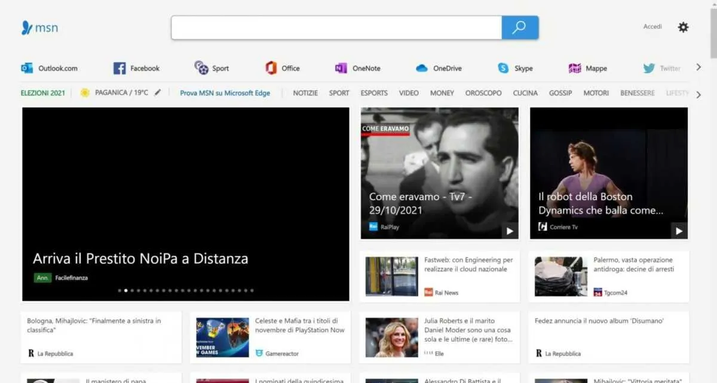The width and height of the screenshot is (717, 383).
Task: Go to the CUCINA category
Action: 525,93
